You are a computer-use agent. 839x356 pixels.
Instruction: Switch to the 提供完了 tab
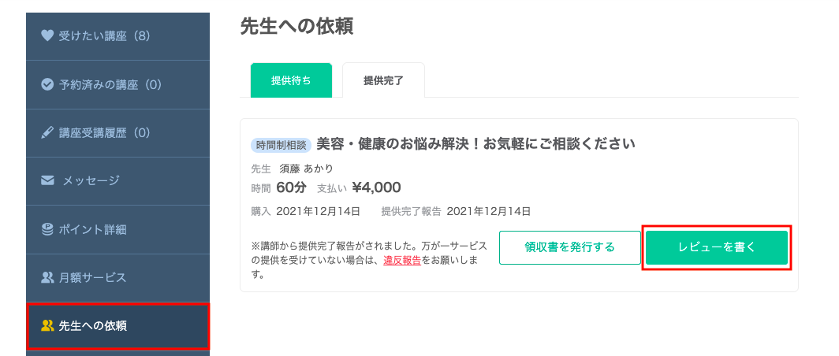point(384,80)
